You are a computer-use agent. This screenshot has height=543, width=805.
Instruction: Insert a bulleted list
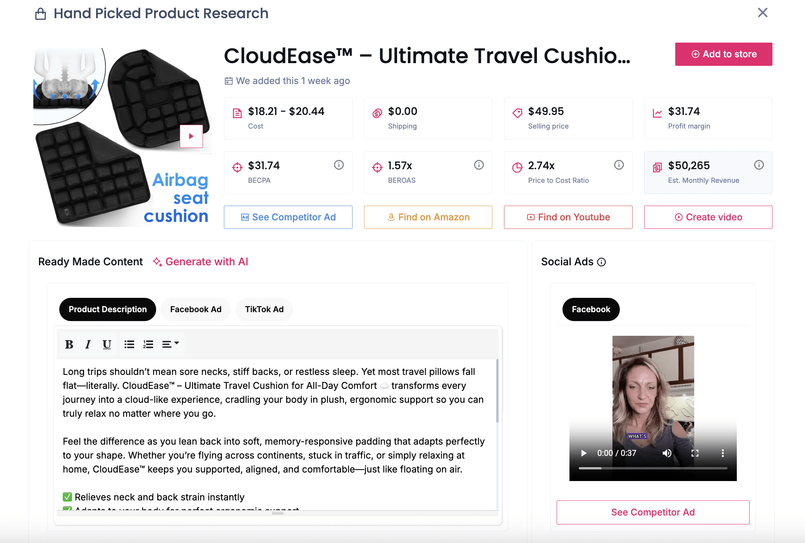tap(129, 344)
